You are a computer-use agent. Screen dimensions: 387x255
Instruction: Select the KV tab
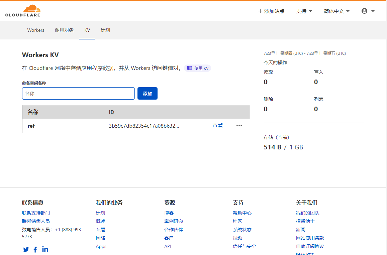pyautogui.click(x=87, y=30)
